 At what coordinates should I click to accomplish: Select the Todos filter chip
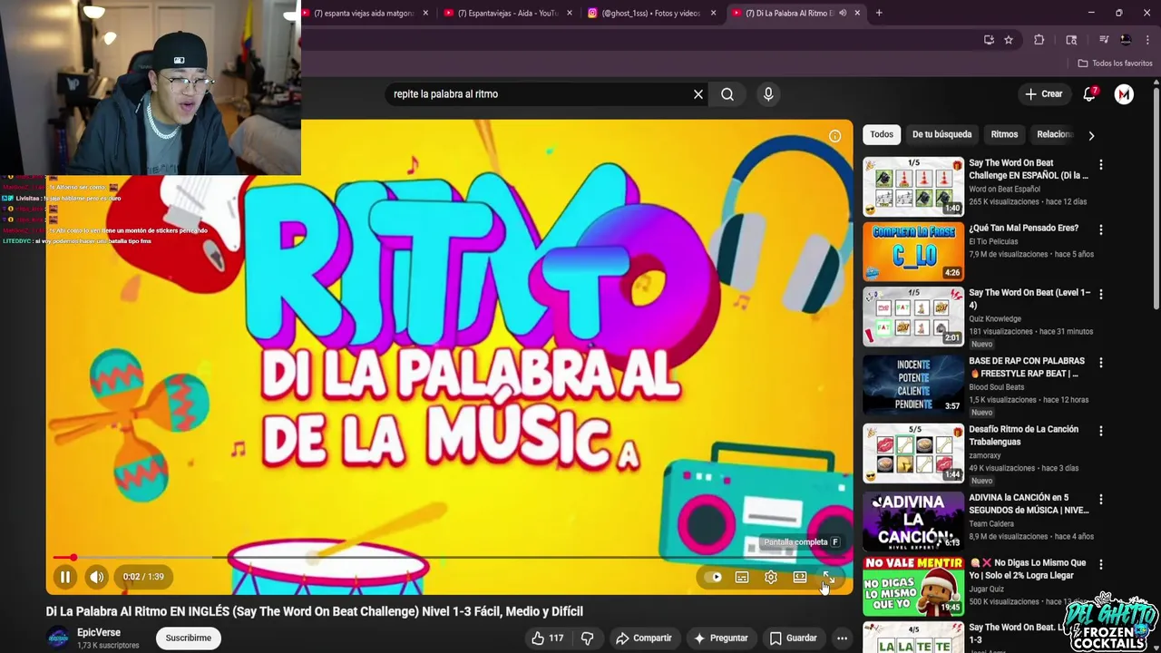tap(882, 134)
